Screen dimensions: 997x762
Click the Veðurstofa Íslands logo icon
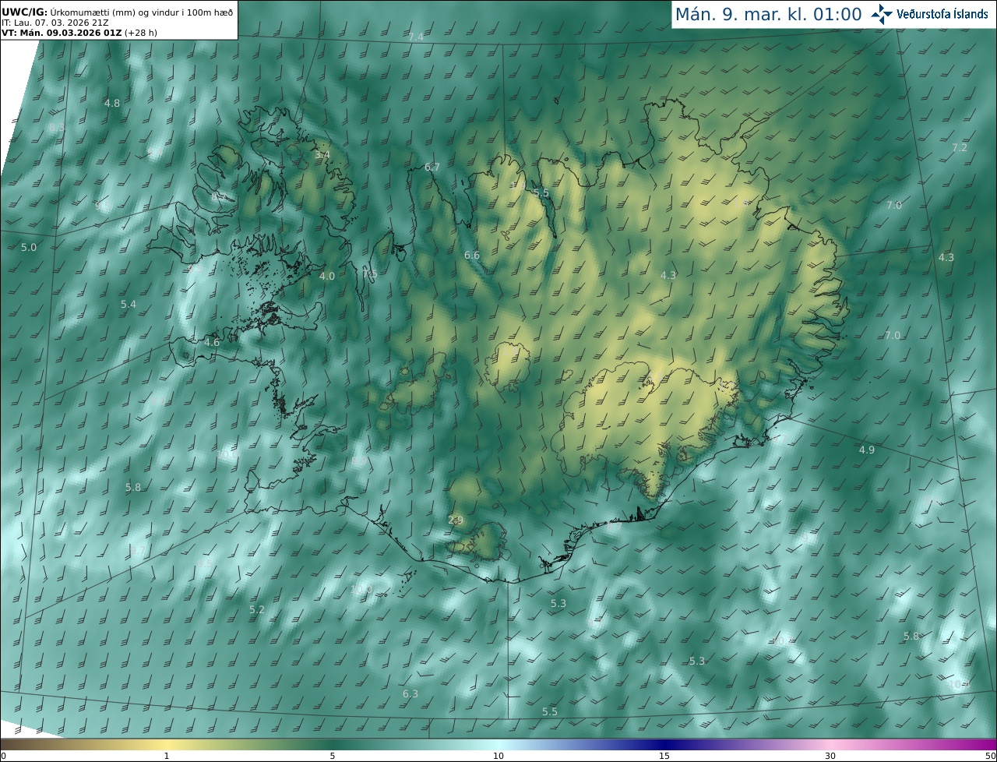883,13
